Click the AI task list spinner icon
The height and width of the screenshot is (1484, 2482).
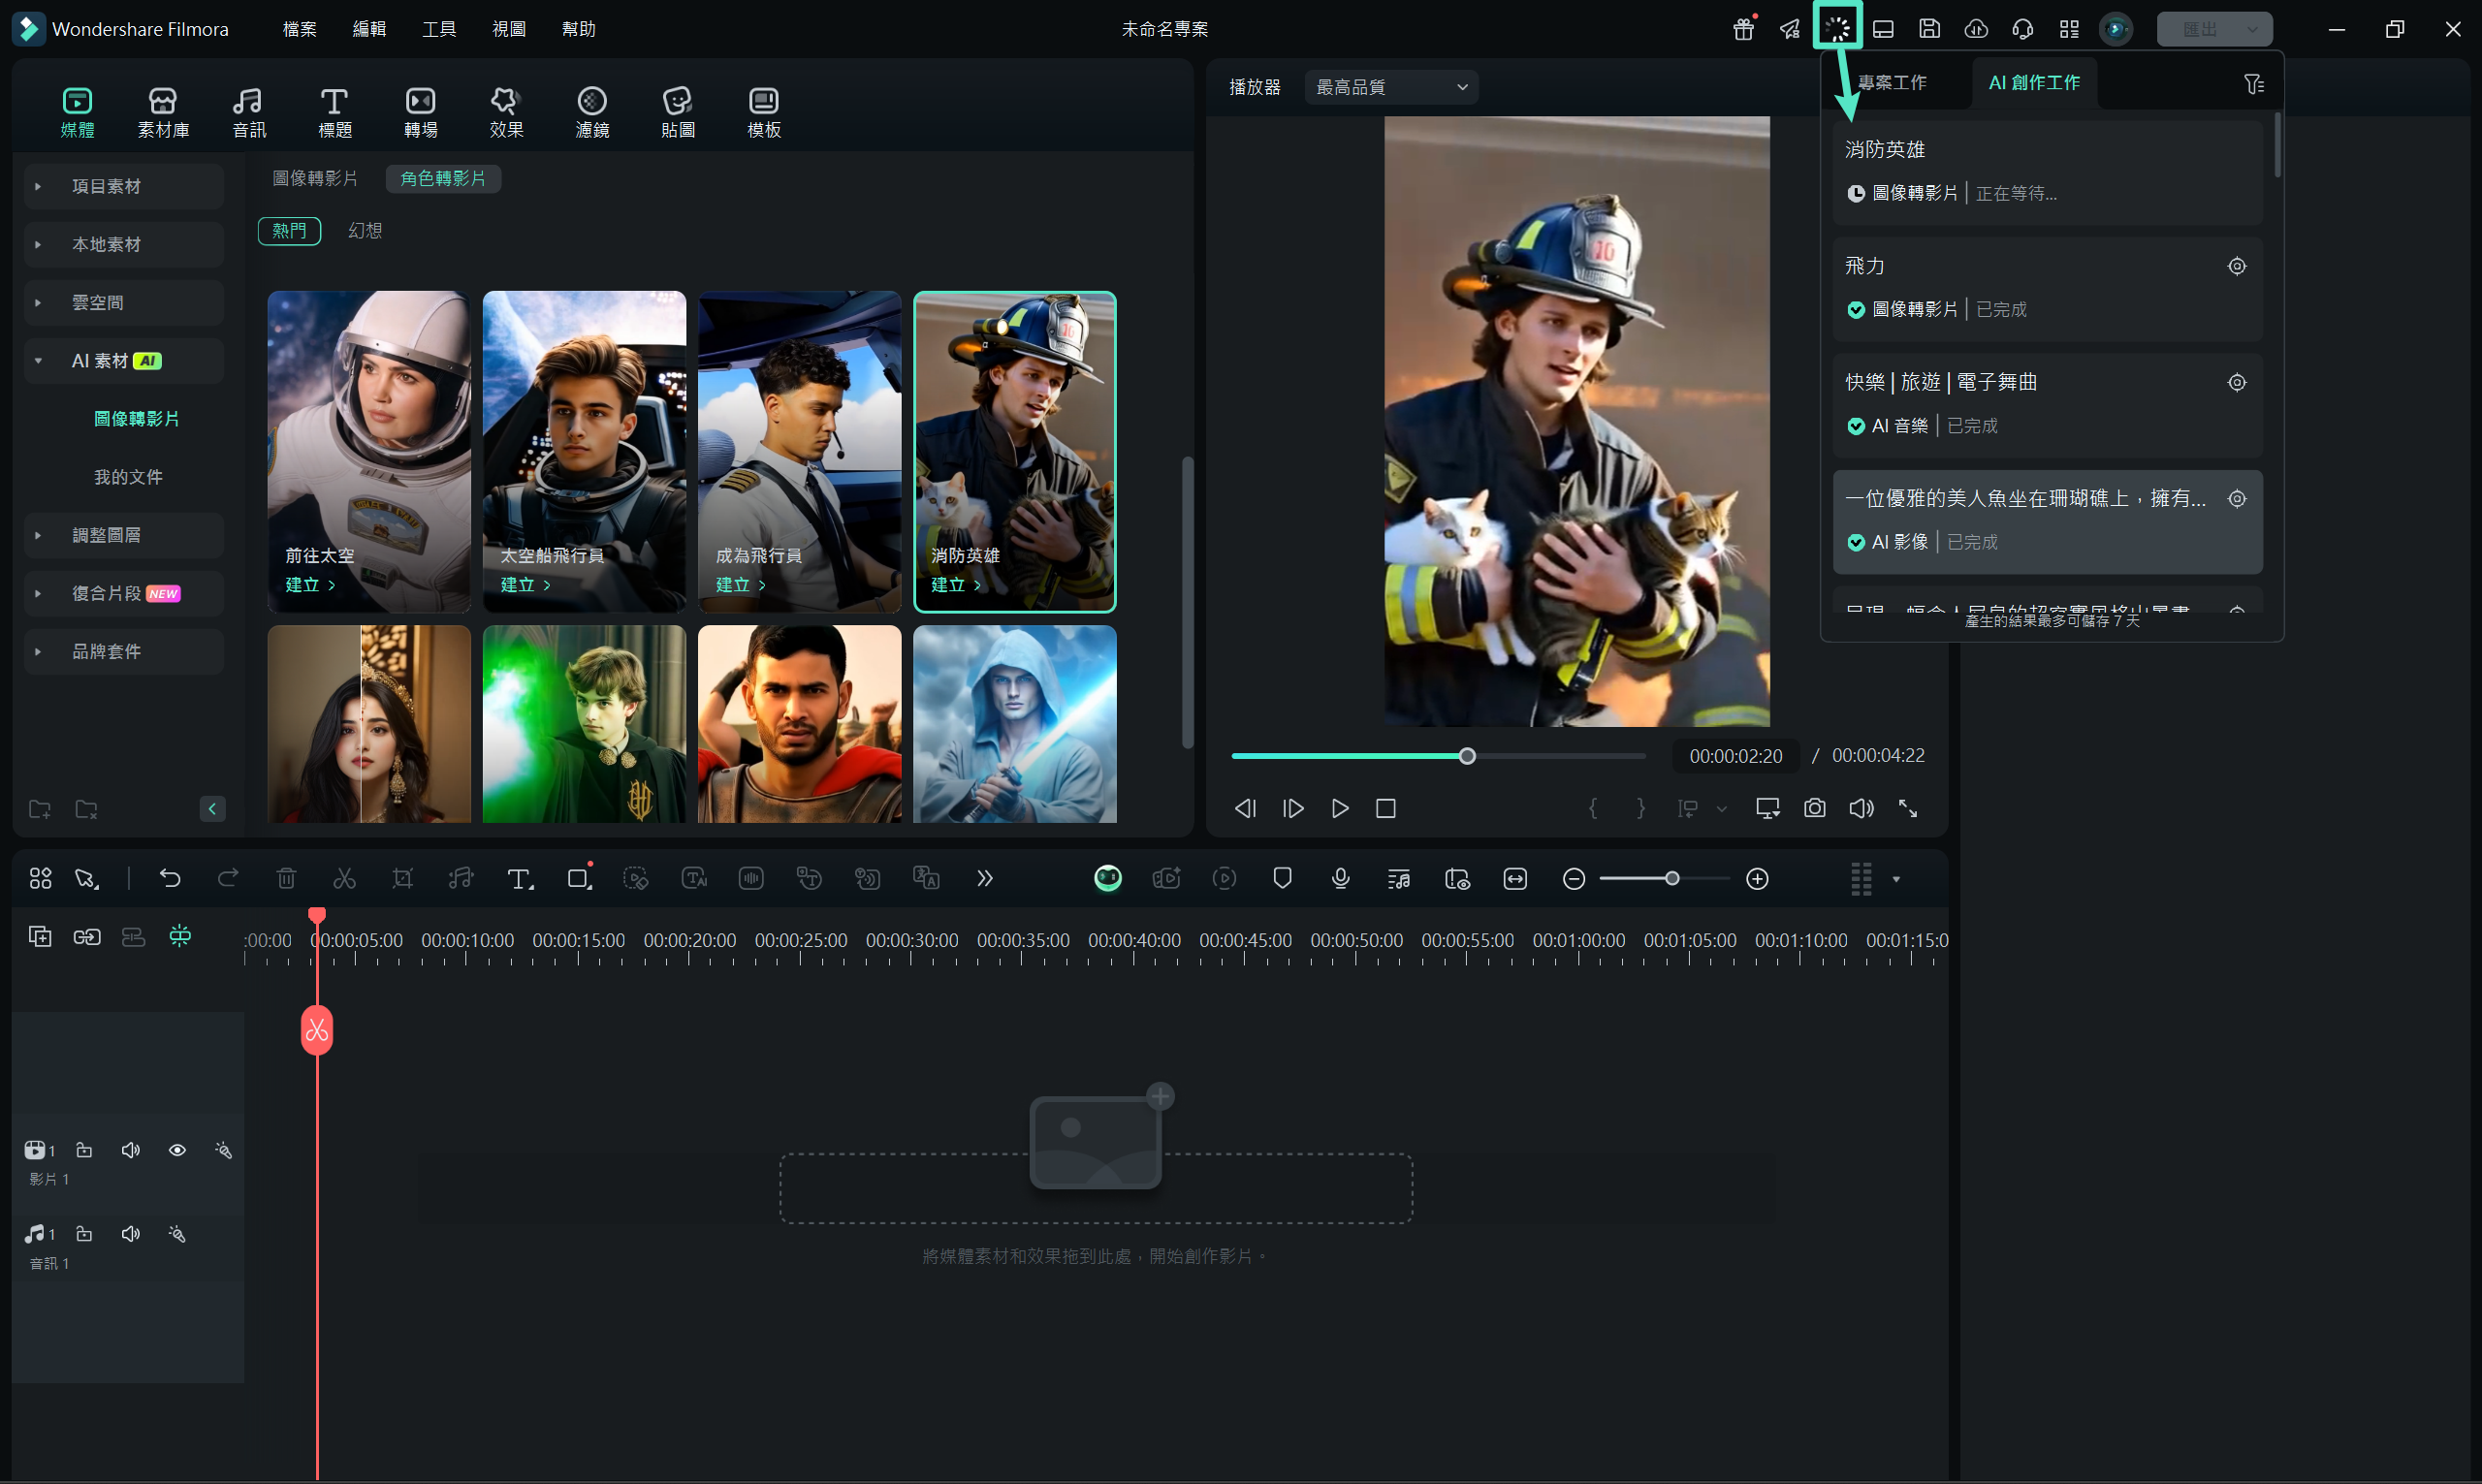coord(1837,28)
